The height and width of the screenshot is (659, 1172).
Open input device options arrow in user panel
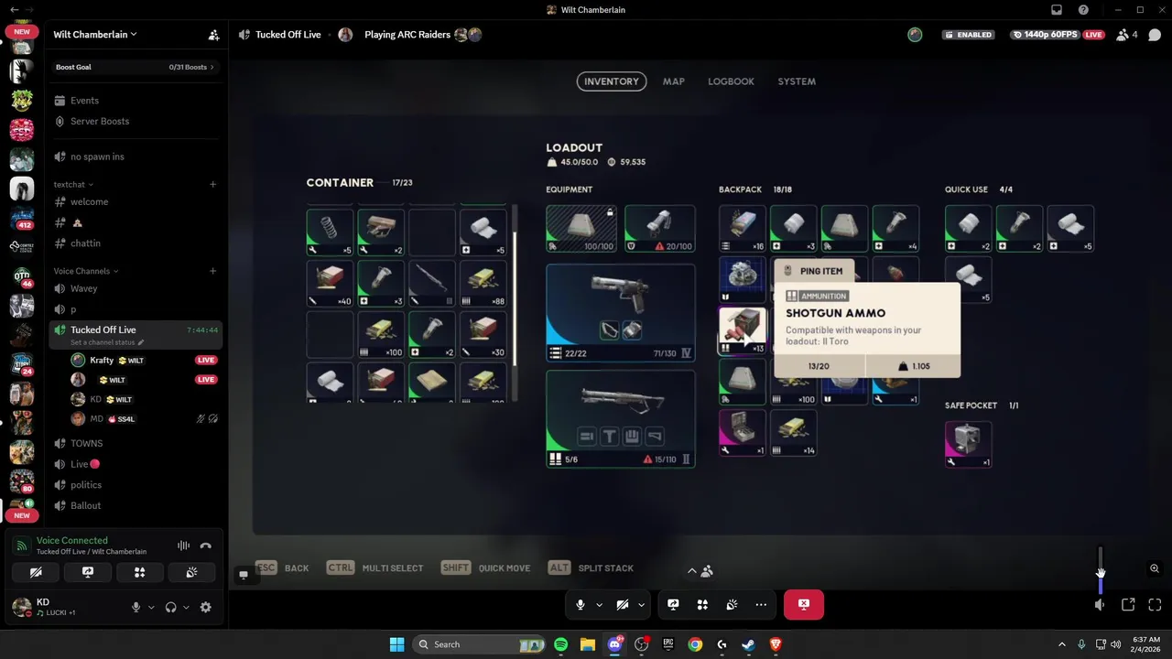[151, 607]
